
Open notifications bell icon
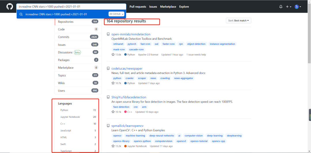pos(281,7)
